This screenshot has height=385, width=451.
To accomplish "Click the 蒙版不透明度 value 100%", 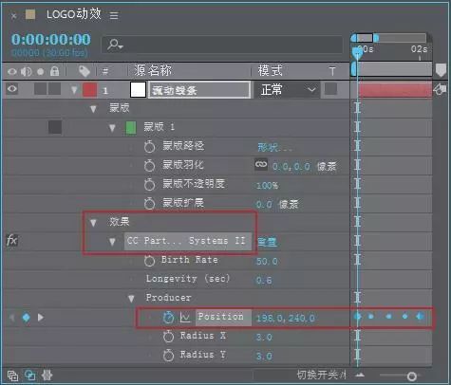I will tap(267, 185).
